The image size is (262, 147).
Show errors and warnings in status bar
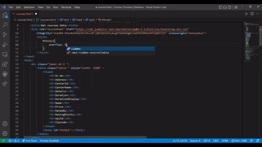click(x=14, y=140)
